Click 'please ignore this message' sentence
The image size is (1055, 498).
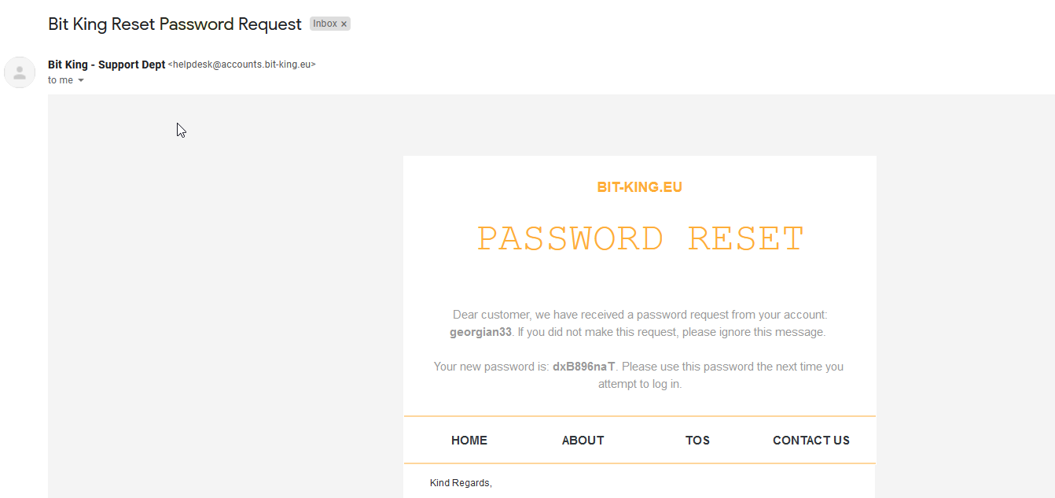[754, 332]
